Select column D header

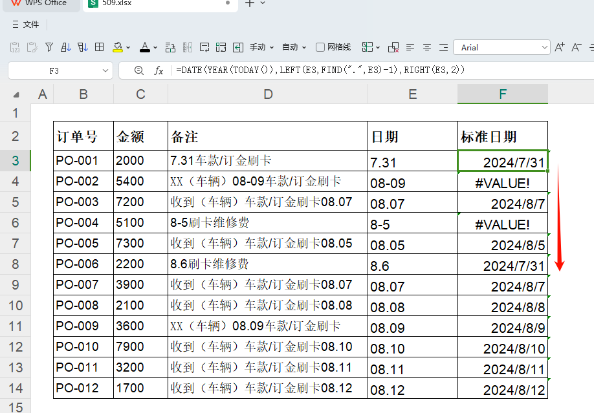coord(268,94)
